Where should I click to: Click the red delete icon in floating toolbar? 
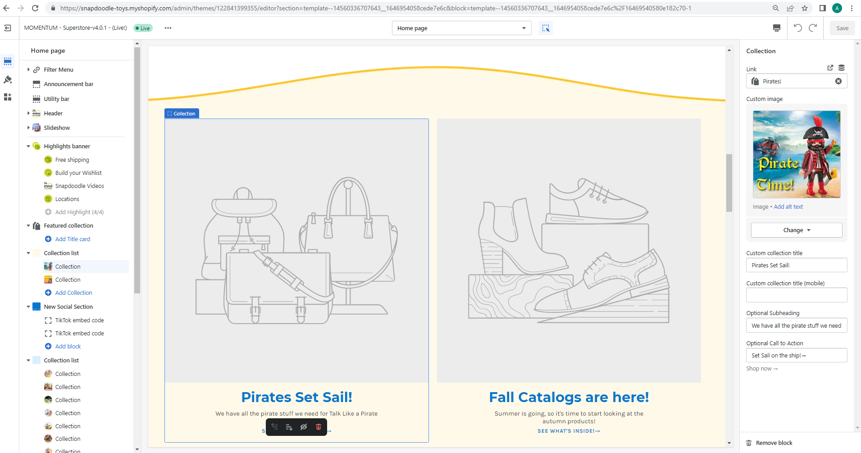coord(319,427)
